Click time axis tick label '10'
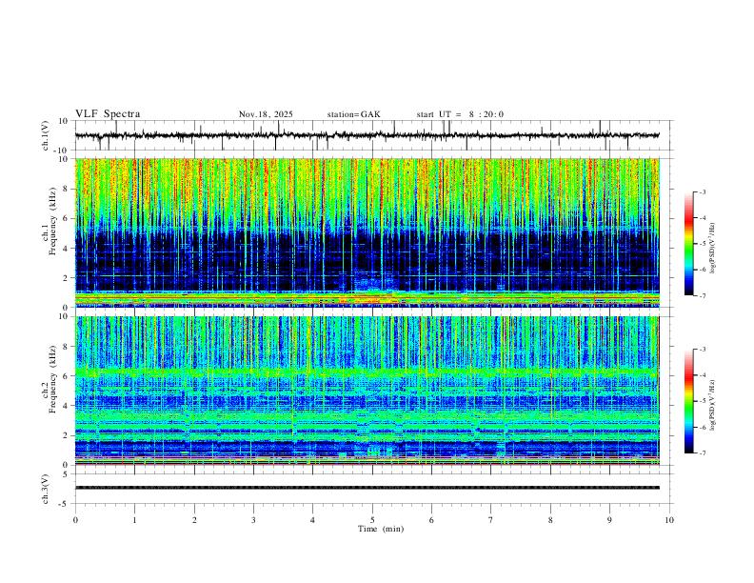This screenshot has height=583, width=754. pos(669,520)
